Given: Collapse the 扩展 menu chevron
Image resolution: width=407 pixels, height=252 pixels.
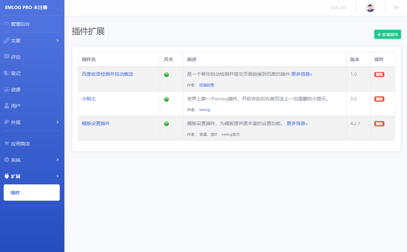Looking at the screenshot, I should [x=58, y=176].
